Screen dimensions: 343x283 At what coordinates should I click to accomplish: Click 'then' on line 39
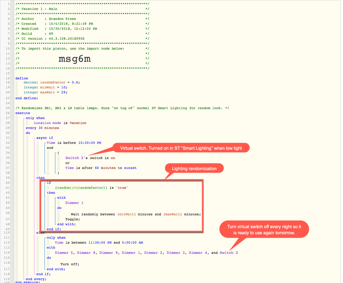[40, 178]
